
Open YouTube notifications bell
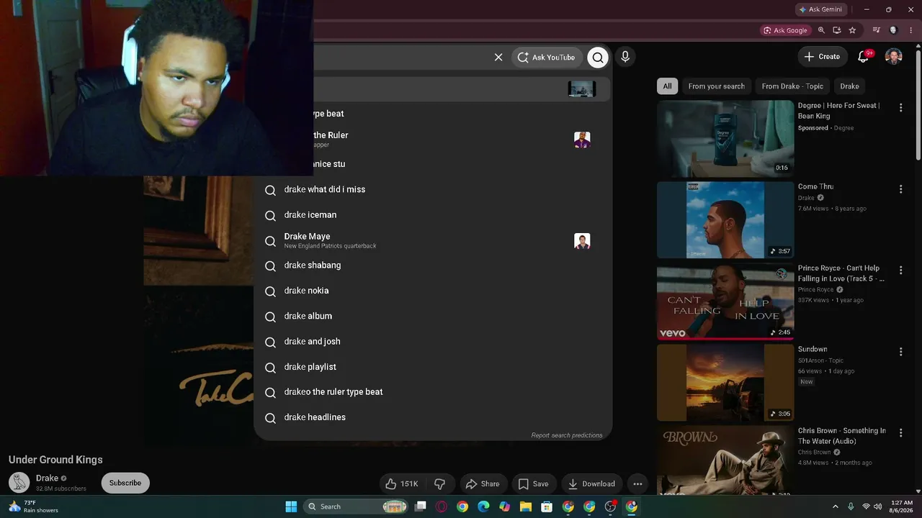tap(864, 56)
